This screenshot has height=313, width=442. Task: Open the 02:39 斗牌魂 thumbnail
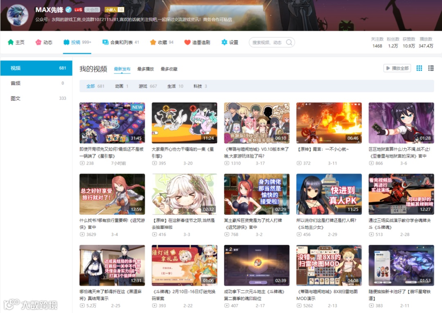257,266
